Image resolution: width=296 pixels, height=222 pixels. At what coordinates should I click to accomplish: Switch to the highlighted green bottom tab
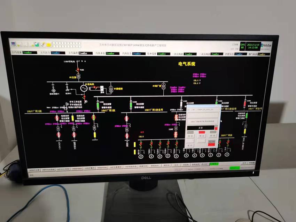pos(215,164)
